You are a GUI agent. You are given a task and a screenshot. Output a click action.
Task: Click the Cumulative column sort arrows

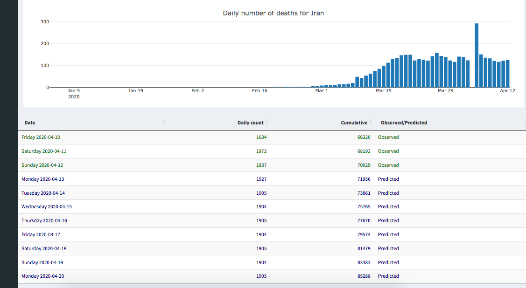click(371, 123)
